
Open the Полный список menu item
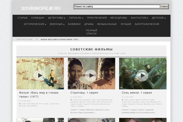[91, 32]
